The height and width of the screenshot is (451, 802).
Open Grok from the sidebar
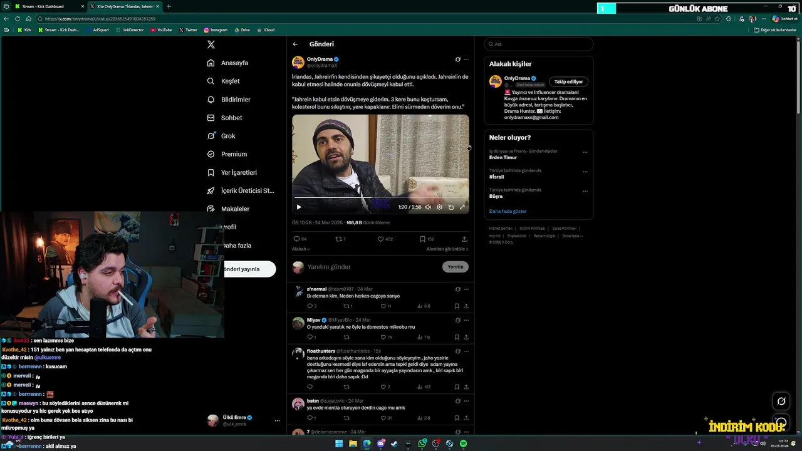coord(221,136)
